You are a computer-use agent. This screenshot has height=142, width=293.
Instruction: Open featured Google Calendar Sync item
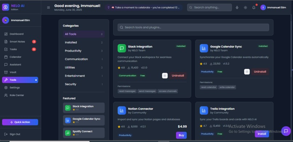pyautogui.click(x=84, y=120)
